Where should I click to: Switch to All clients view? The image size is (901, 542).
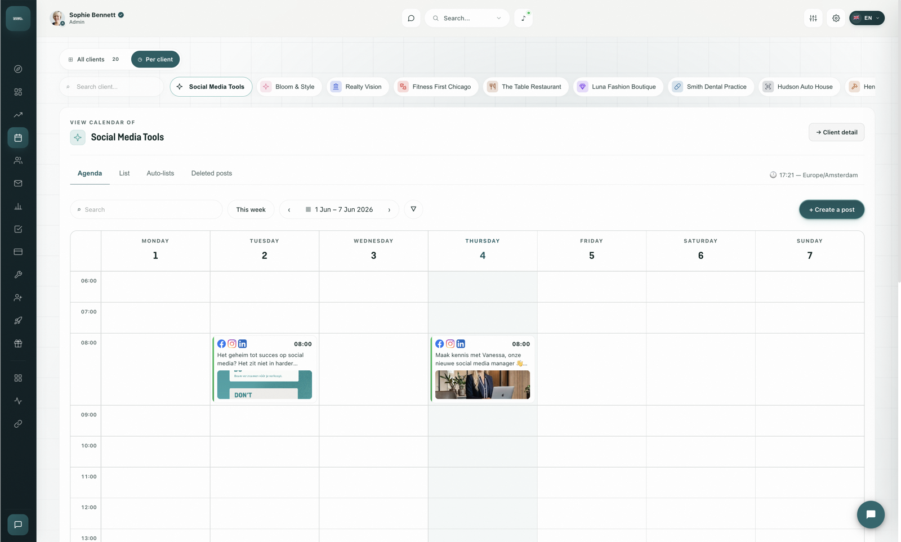[94, 59]
